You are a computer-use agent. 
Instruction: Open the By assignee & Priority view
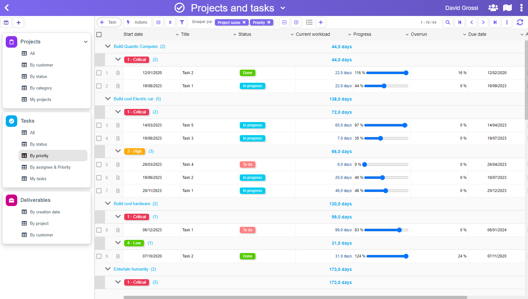click(50, 167)
